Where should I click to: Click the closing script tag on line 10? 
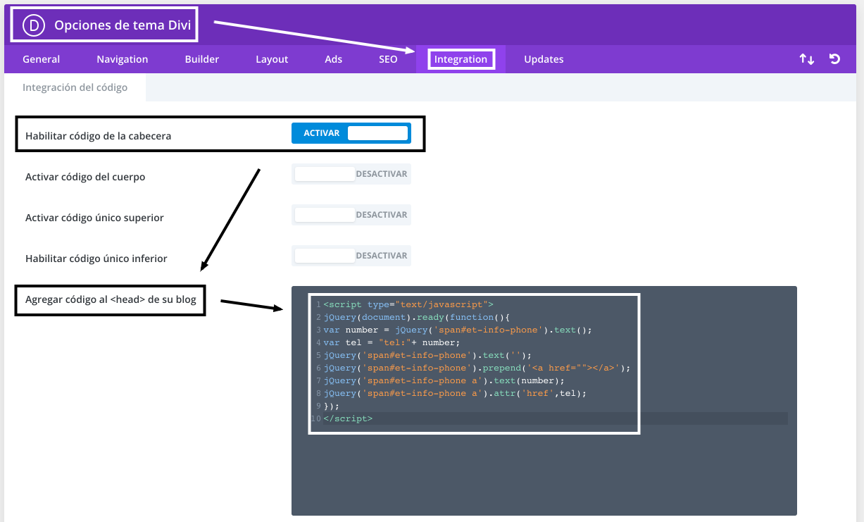[348, 418]
